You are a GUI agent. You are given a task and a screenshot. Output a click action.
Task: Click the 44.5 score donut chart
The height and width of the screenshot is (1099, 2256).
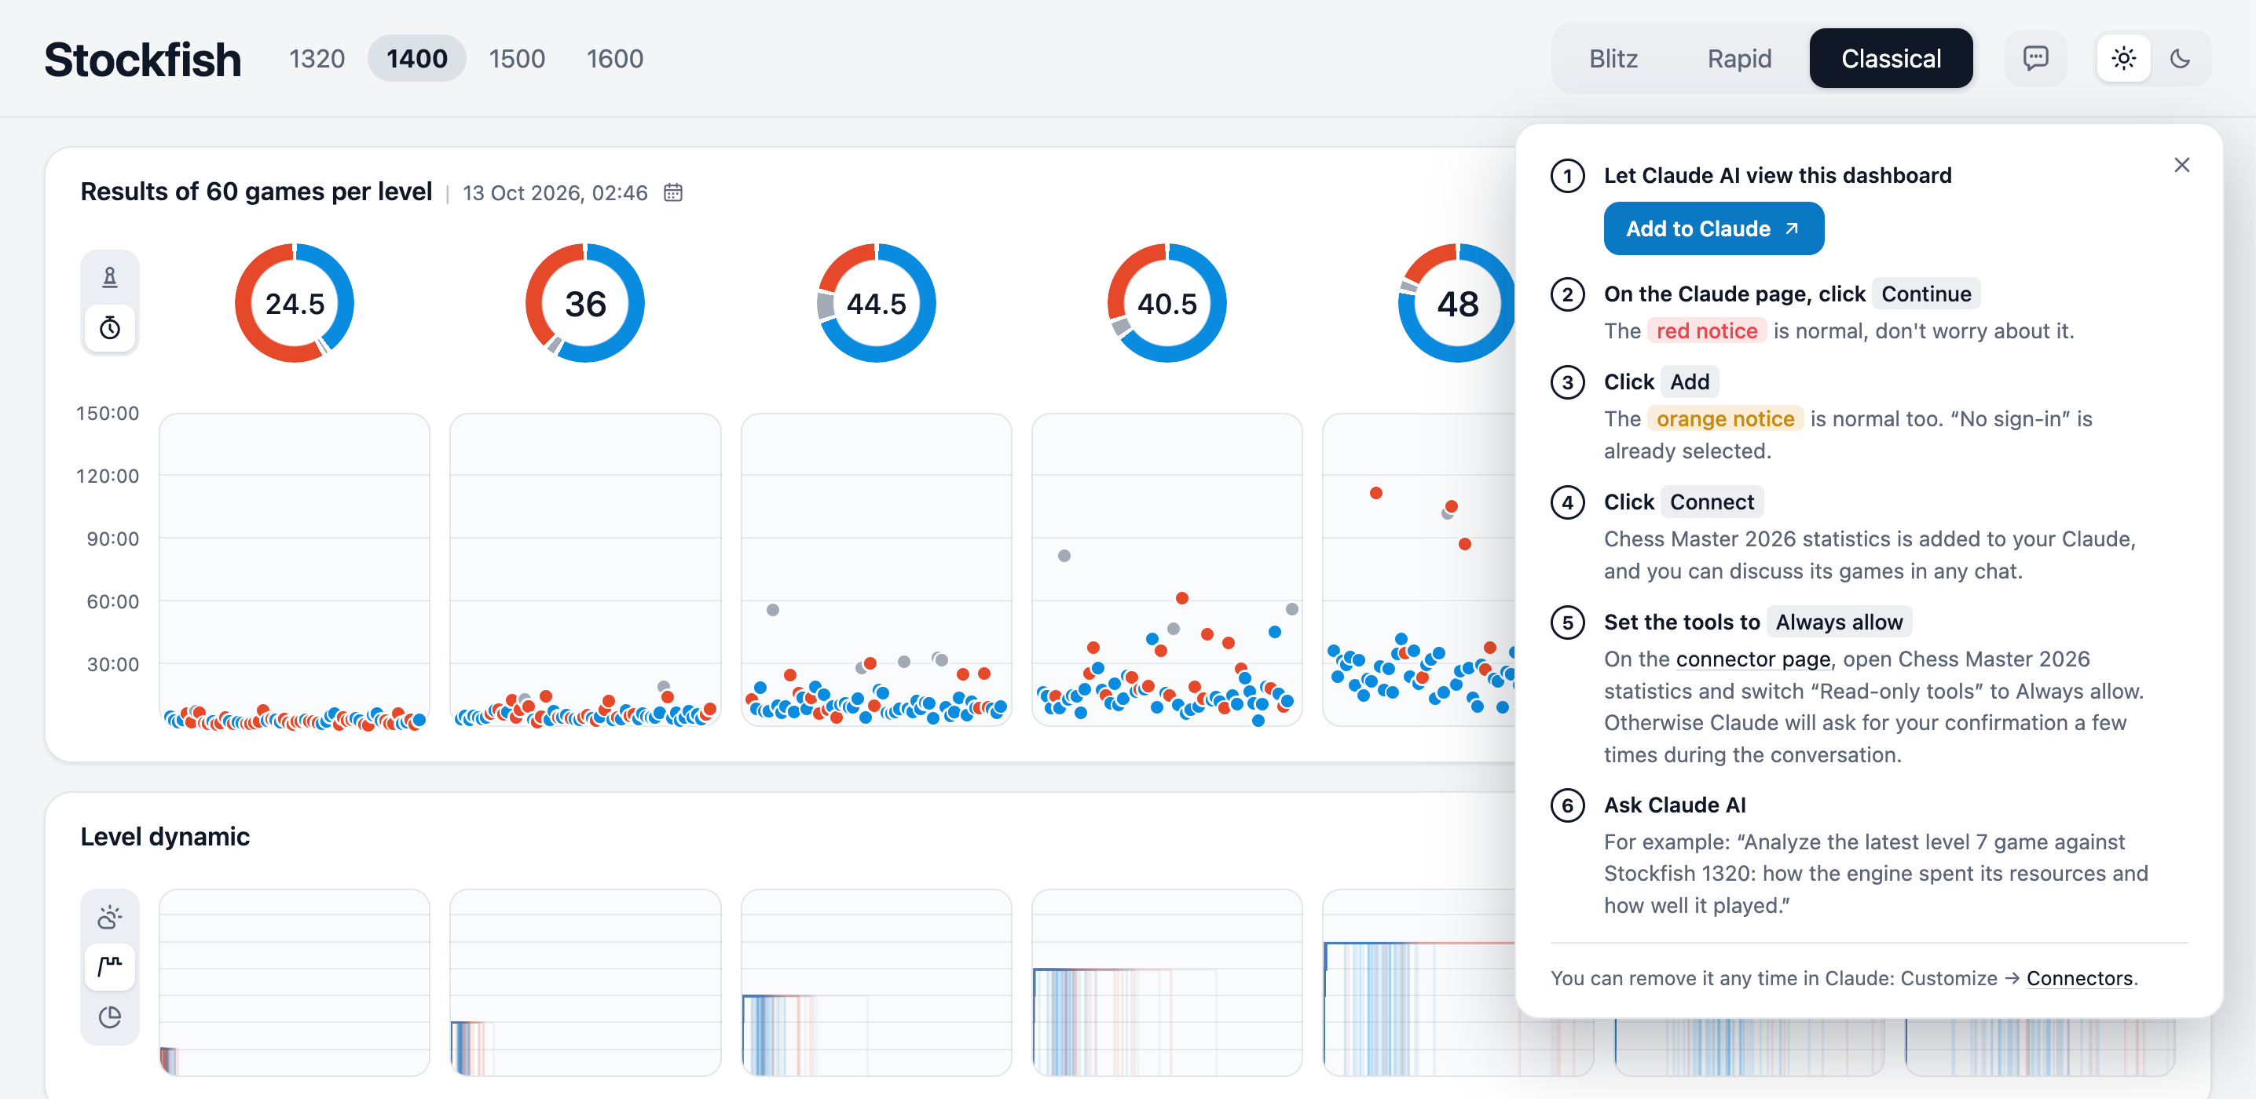[876, 303]
